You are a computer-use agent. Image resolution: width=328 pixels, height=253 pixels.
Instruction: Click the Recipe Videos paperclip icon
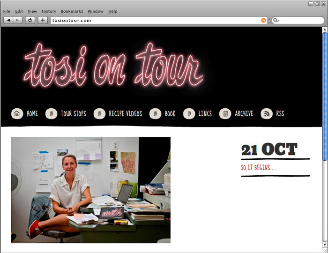[99, 113]
